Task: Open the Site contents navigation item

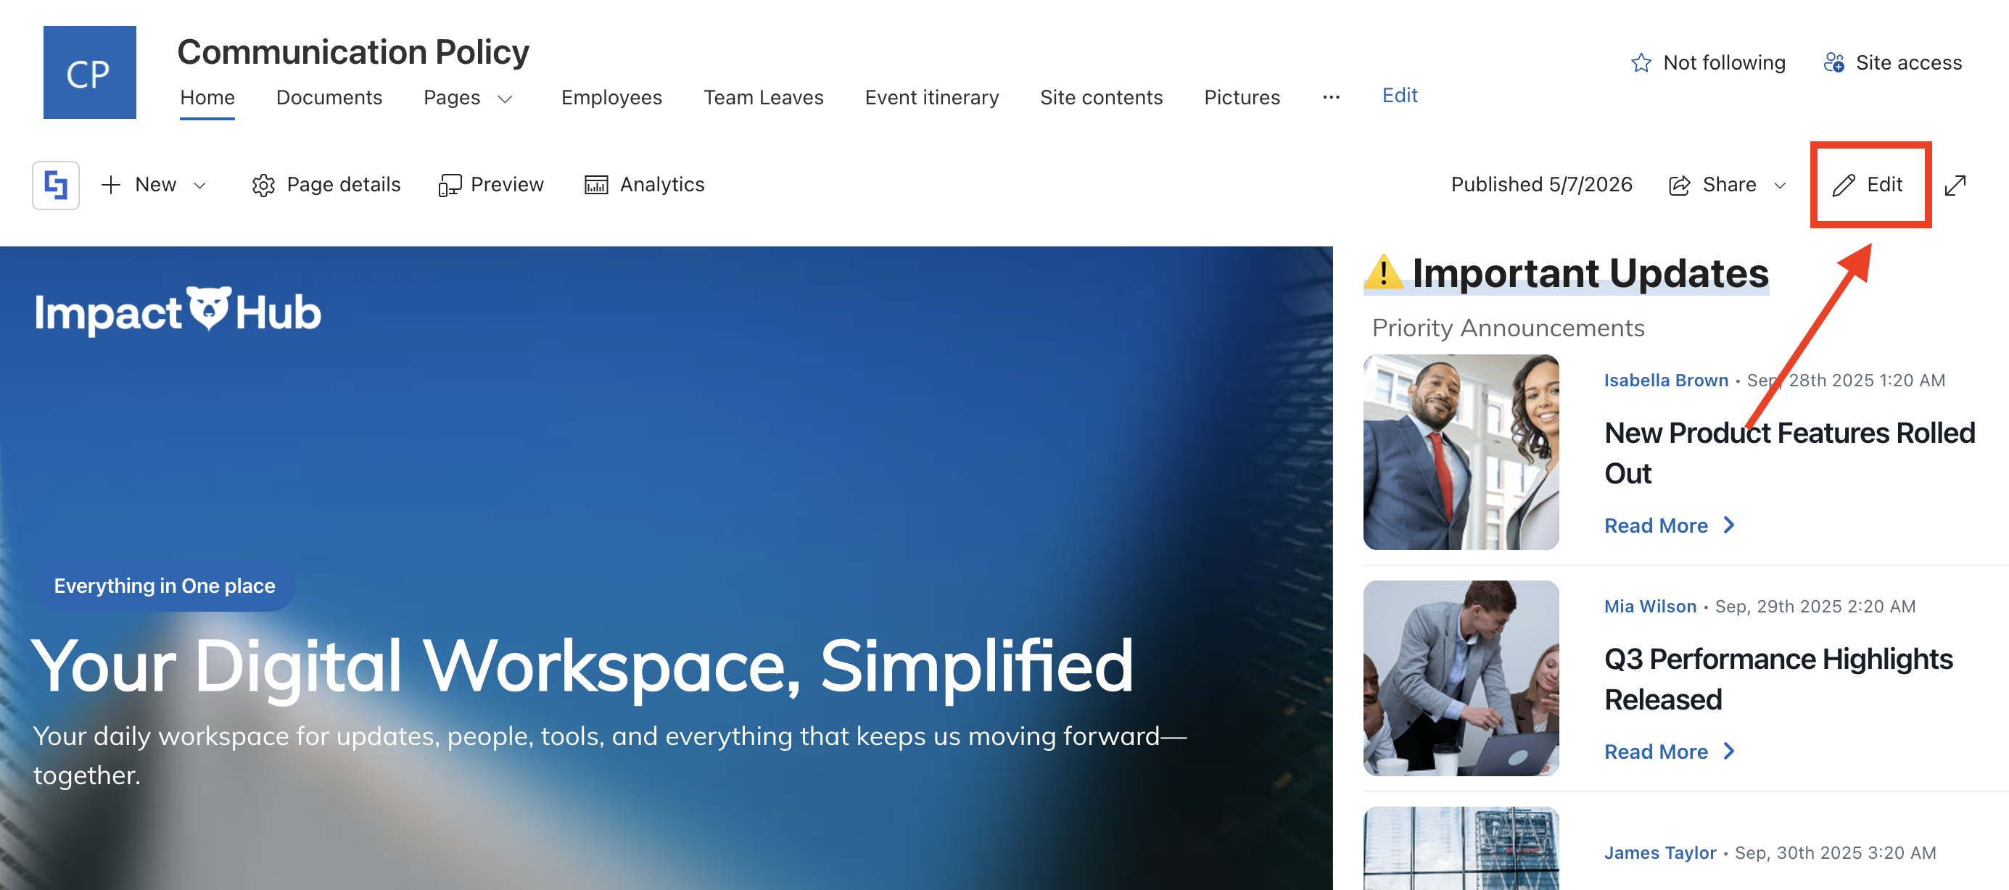Action: point(1101,97)
